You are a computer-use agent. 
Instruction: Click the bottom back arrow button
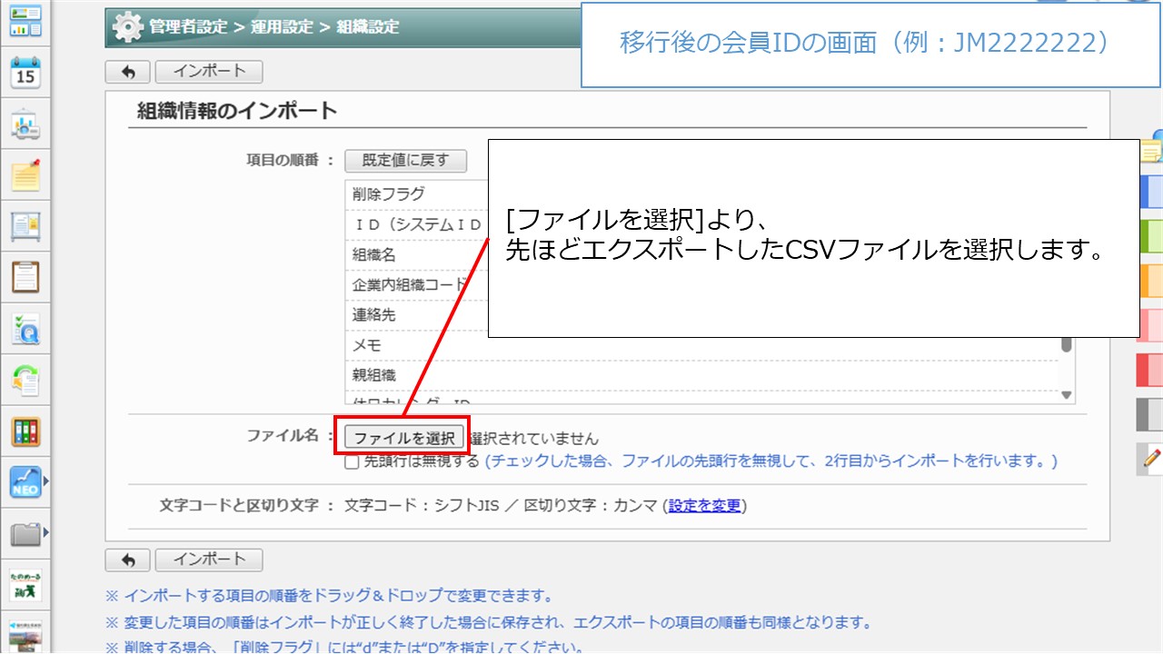[x=128, y=560]
